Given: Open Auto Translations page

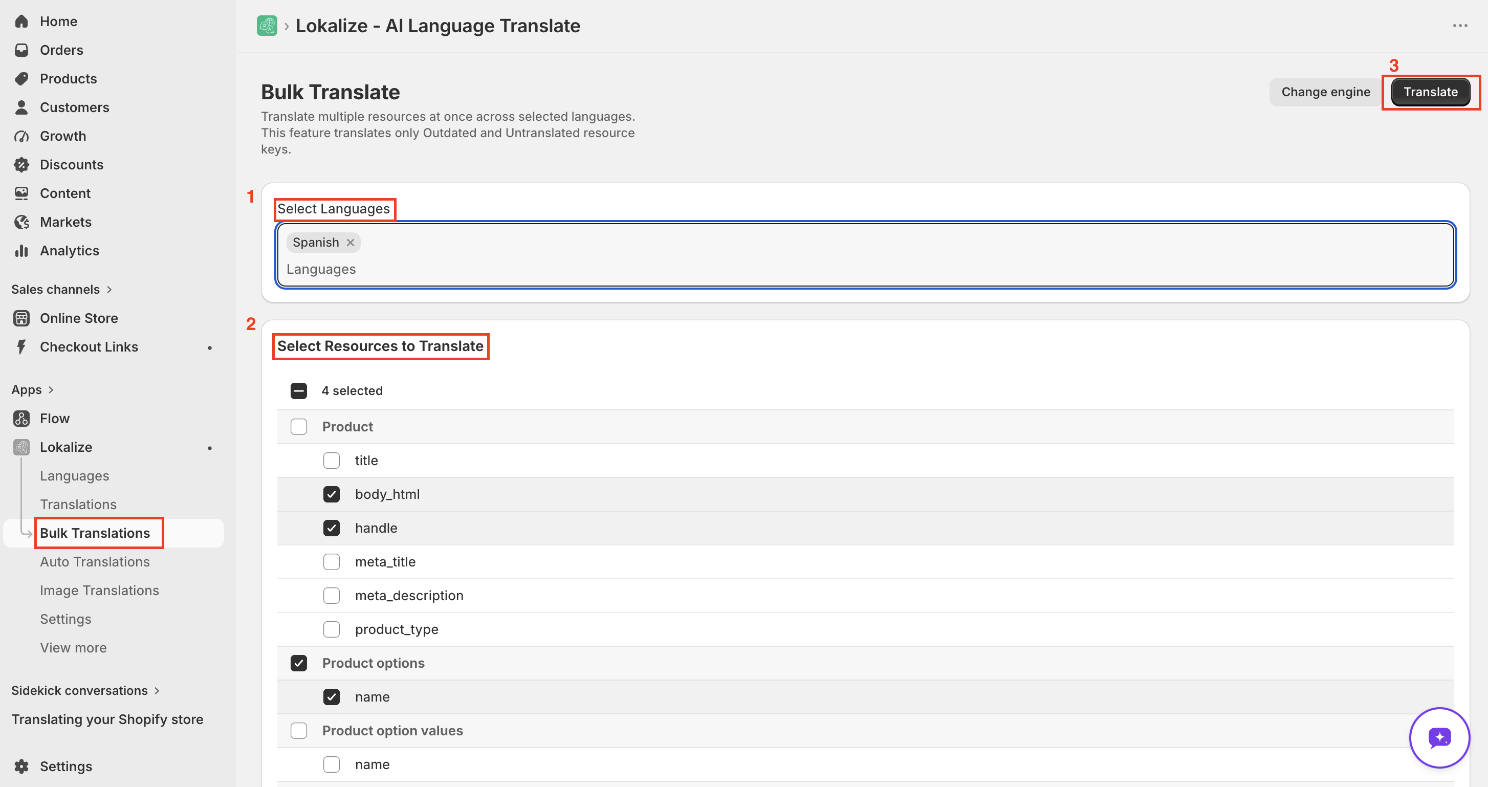Looking at the screenshot, I should 95,562.
